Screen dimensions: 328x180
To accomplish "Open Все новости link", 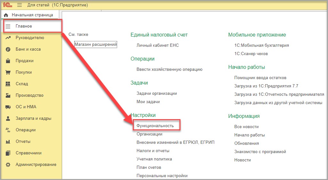I will click(246, 127).
